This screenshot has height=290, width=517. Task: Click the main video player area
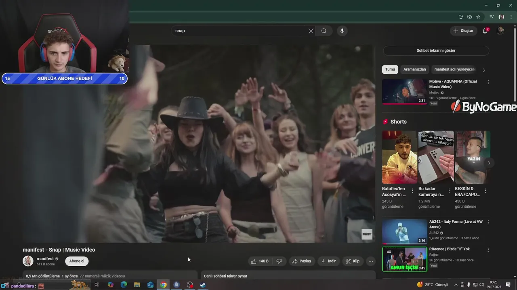click(199, 144)
